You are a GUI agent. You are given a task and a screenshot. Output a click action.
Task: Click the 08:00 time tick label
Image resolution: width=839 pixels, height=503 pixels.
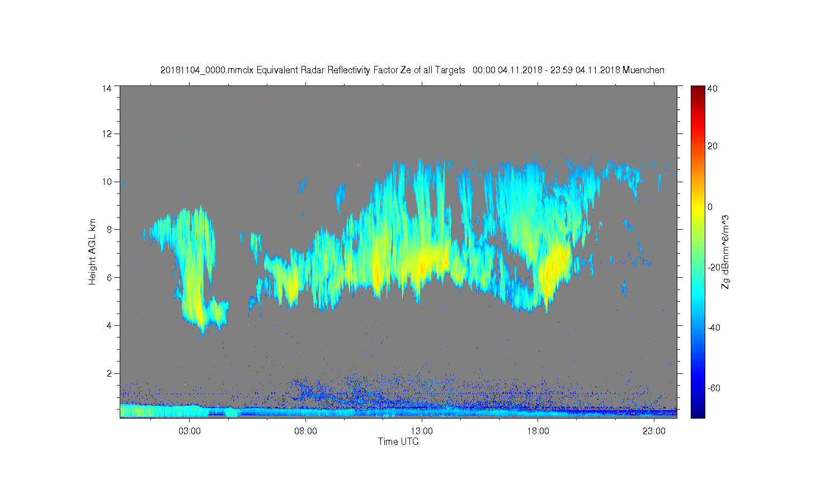click(306, 431)
